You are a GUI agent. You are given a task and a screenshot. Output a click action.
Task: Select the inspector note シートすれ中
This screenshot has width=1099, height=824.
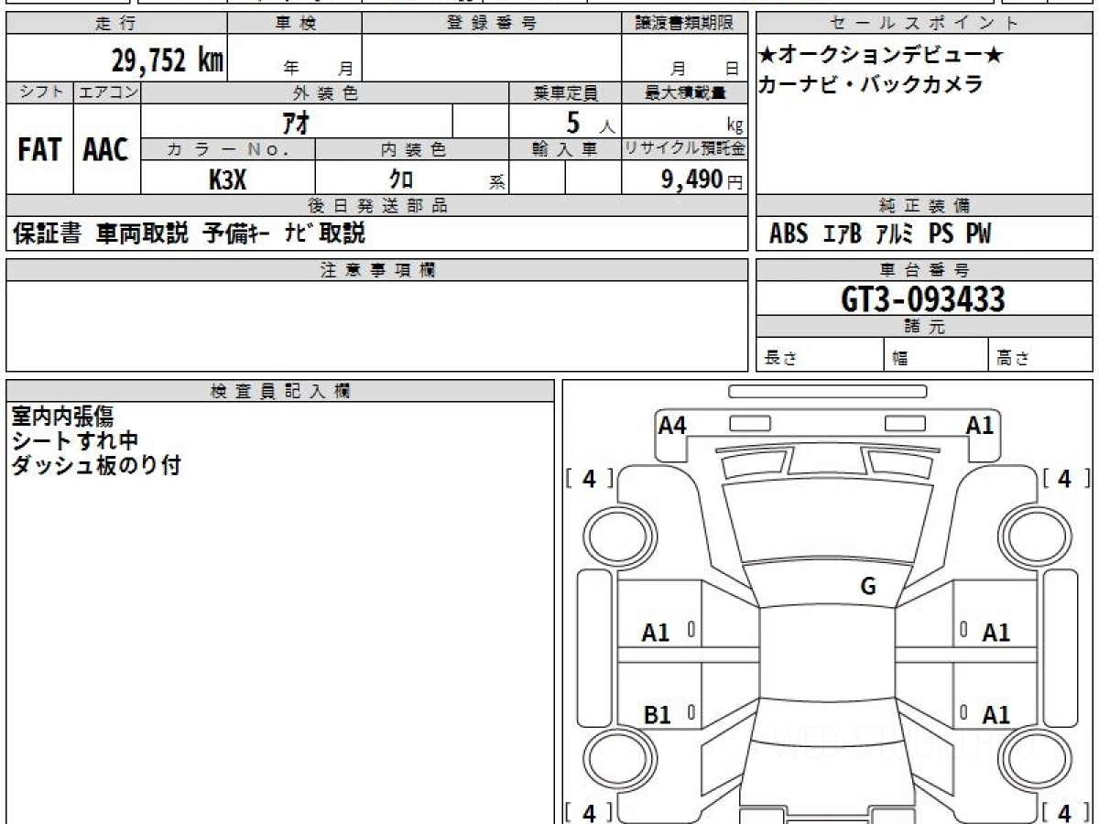click(75, 441)
